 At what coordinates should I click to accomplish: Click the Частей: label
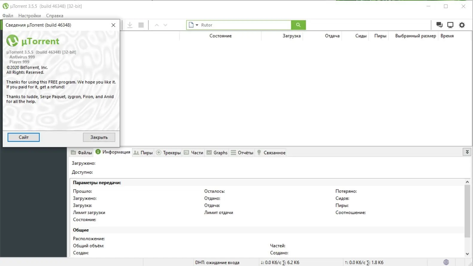278,246
